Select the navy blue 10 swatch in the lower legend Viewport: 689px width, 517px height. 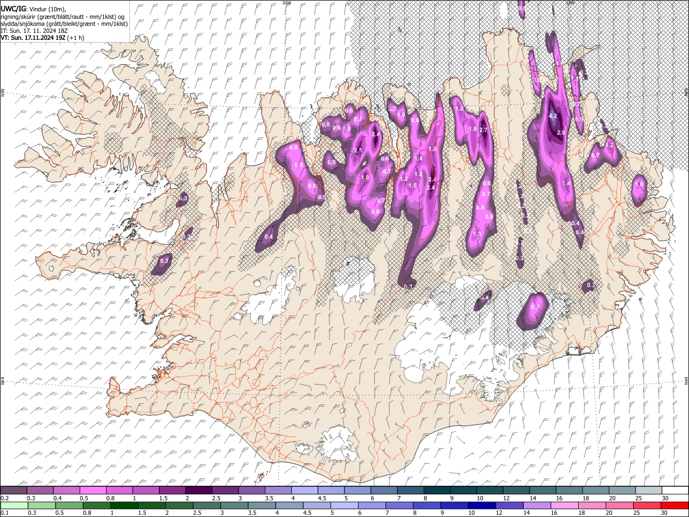[481, 505]
